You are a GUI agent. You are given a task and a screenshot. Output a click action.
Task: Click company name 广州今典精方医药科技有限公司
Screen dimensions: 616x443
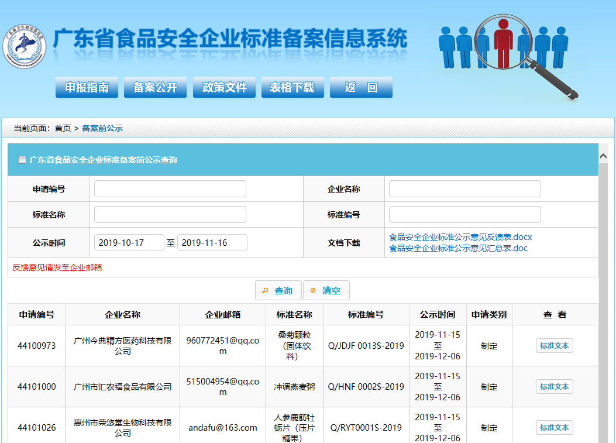[123, 346]
